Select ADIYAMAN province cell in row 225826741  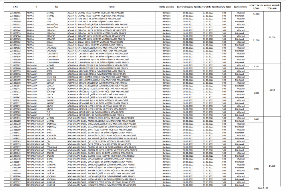[32, 89]
